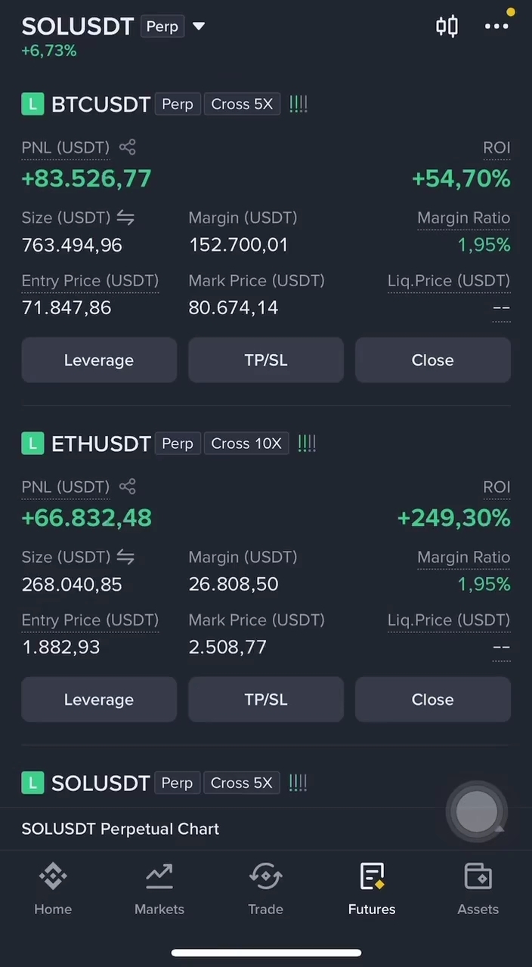Tap the Home icon in the bottom bar
The image size is (532, 967).
(x=53, y=876)
